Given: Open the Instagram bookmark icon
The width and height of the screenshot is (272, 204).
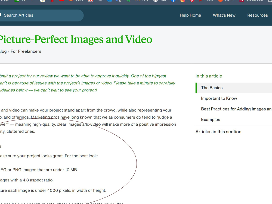Looking at the screenshot, I should 183,1.
